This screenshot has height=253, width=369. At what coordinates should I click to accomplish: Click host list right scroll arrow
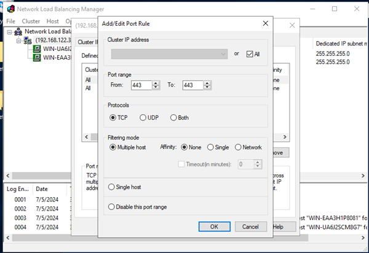click(x=363, y=176)
